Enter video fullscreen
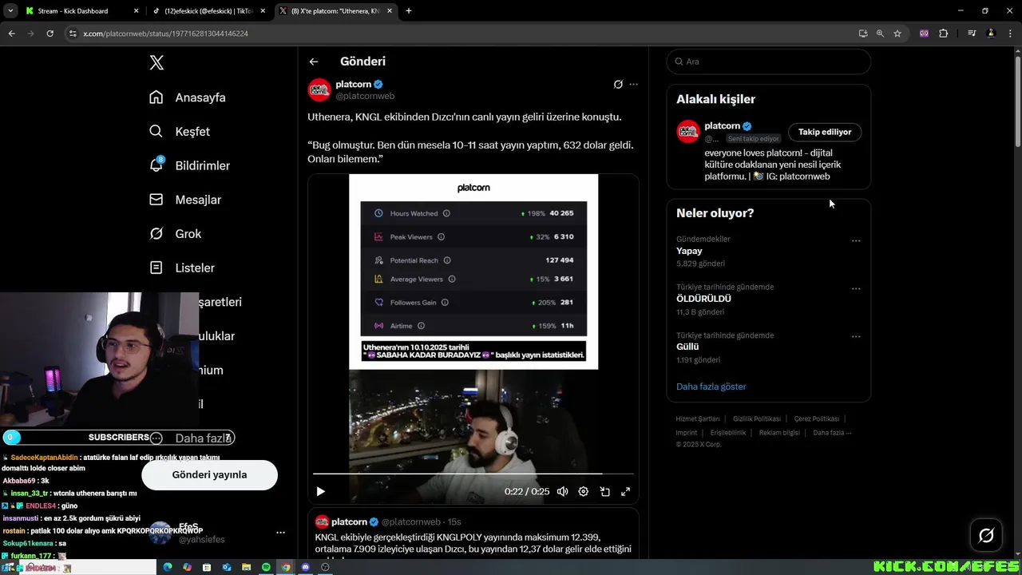This screenshot has height=575, width=1022. coord(626,492)
